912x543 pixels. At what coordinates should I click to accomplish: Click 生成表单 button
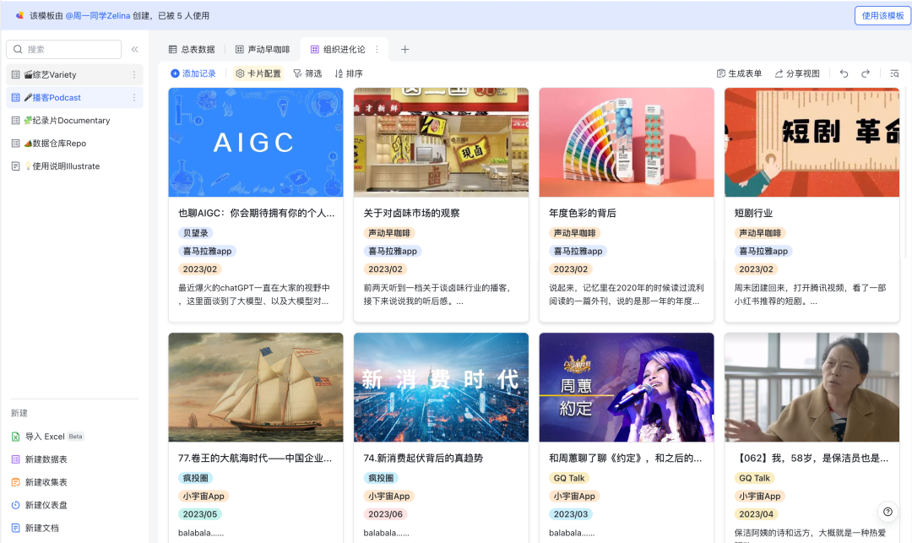tap(739, 73)
